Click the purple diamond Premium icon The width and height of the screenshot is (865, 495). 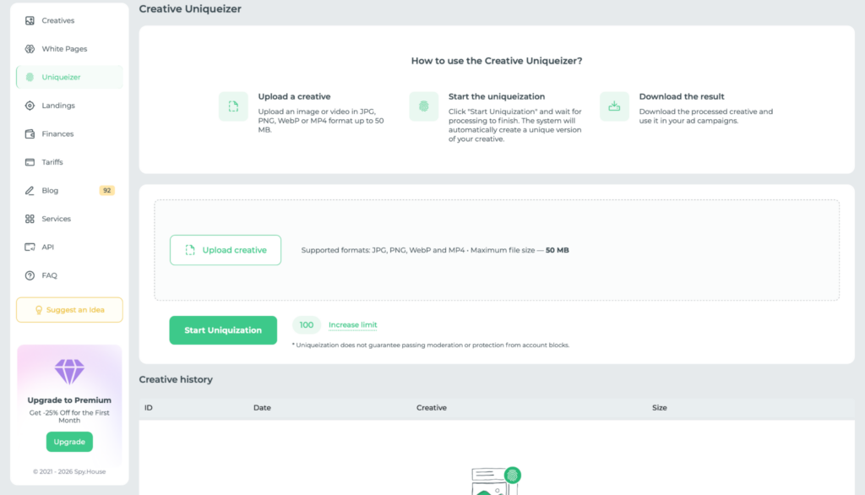(69, 372)
